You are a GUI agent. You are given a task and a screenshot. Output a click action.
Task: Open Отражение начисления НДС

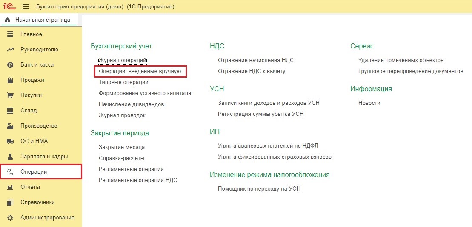coord(255,60)
